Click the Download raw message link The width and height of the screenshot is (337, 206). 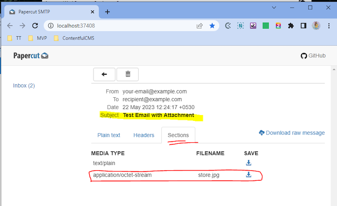[x=292, y=133]
